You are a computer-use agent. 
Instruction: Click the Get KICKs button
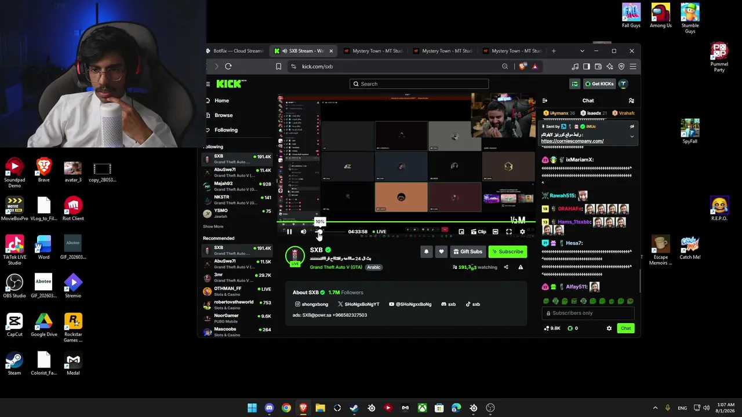pos(599,84)
